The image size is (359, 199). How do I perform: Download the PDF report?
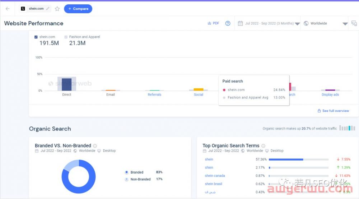point(213,23)
